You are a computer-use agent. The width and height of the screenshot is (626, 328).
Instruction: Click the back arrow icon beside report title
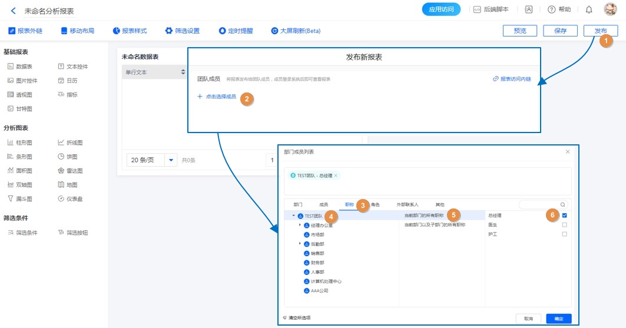[x=14, y=11]
